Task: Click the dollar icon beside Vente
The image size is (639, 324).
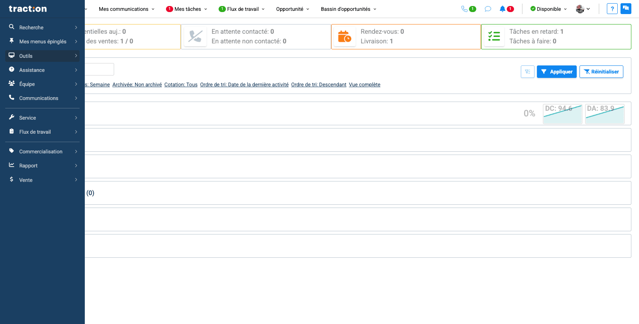Action: point(12,179)
